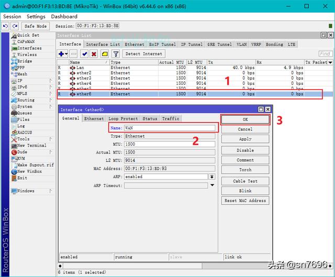This screenshot has height=277, width=335.
Task: Open the Dashboard menu
Action: click(x=64, y=16)
